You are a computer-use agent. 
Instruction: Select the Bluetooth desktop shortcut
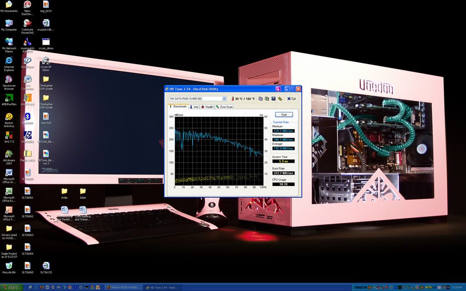[x=27, y=119]
